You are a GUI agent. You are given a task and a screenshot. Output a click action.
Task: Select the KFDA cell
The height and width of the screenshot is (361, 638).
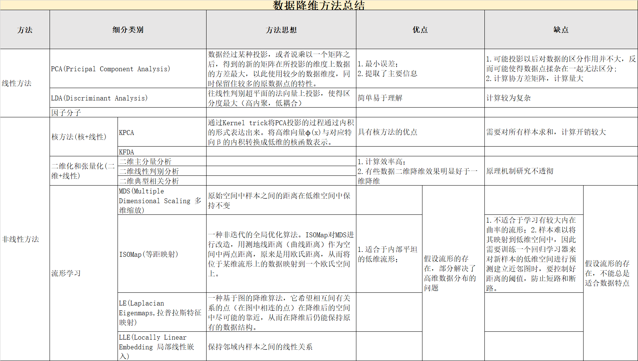click(126, 152)
